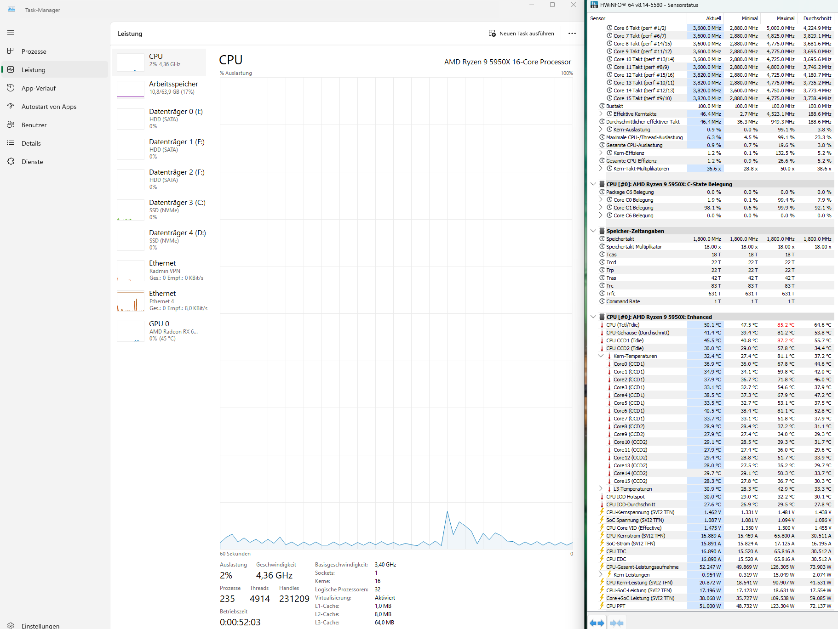Select Datenträger 3 (C:) performance entry
Viewport: 838px width, 629px height.
159,210
